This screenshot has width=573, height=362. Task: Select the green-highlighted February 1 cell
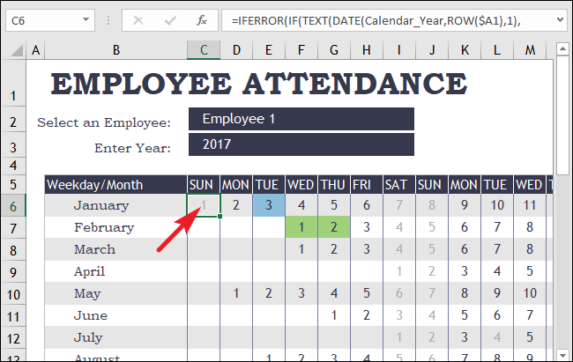point(301,227)
